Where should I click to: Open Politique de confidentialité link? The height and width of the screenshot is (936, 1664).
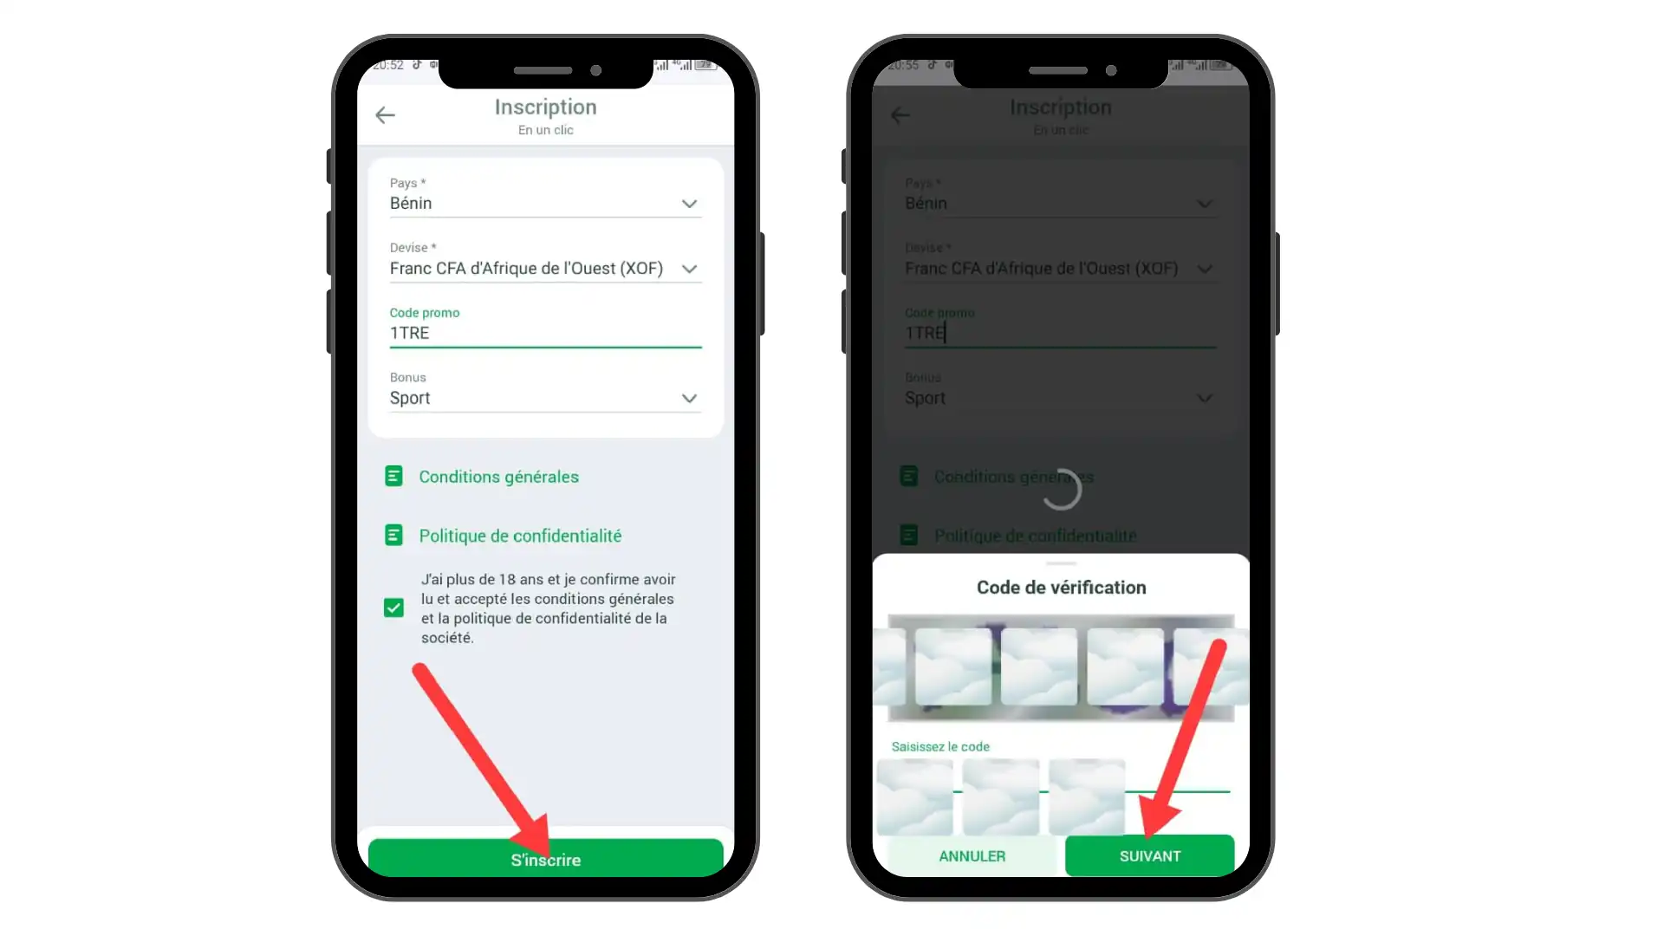(519, 536)
